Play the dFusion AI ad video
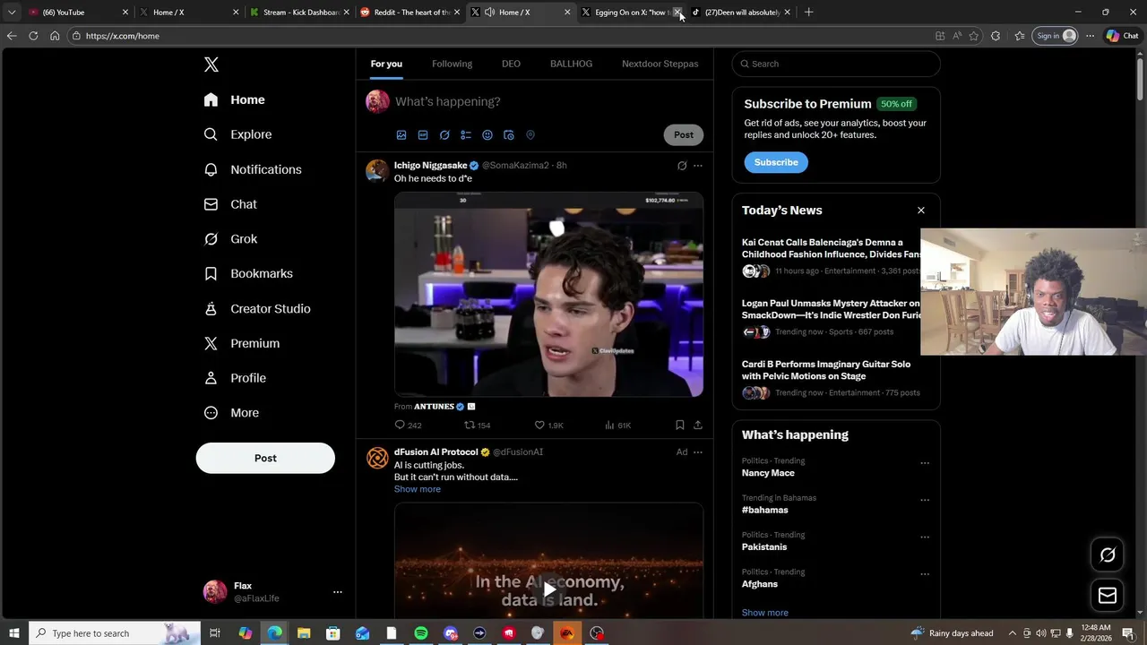Screen dimensions: 1147x645 pyautogui.click(x=548, y=589)
